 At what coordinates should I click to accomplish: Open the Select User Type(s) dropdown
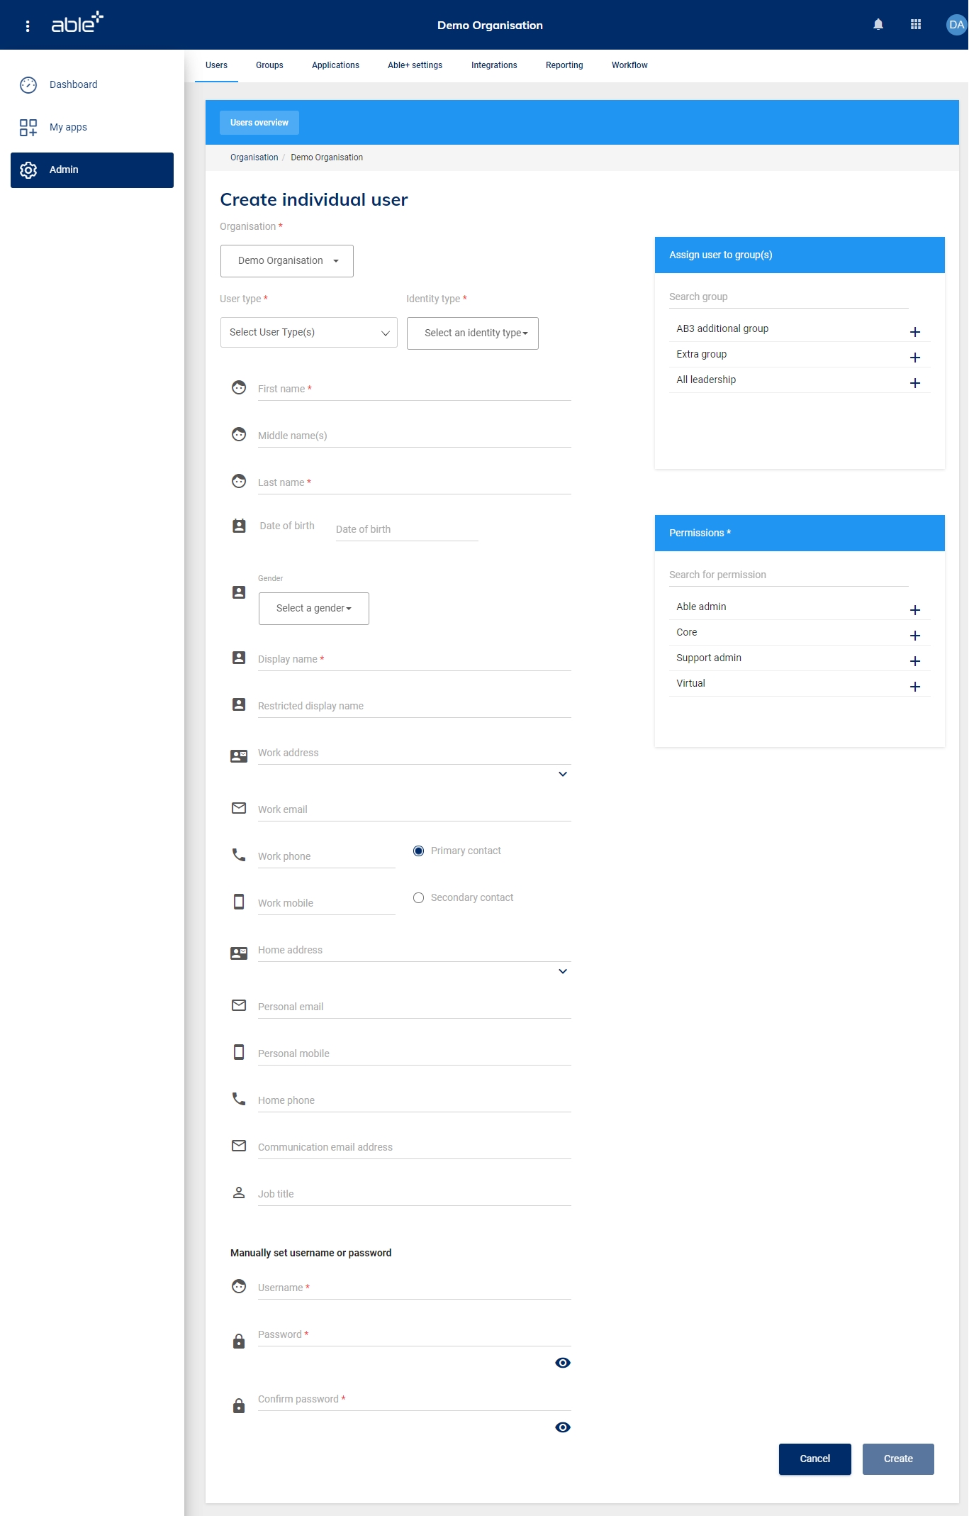[x=308, y=333]
